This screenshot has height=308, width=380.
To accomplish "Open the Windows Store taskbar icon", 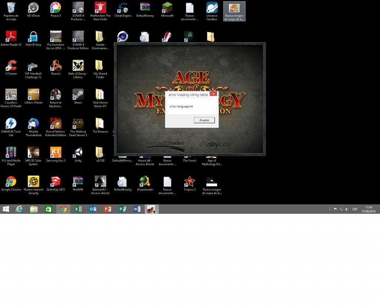I will (x=49, y=209).
